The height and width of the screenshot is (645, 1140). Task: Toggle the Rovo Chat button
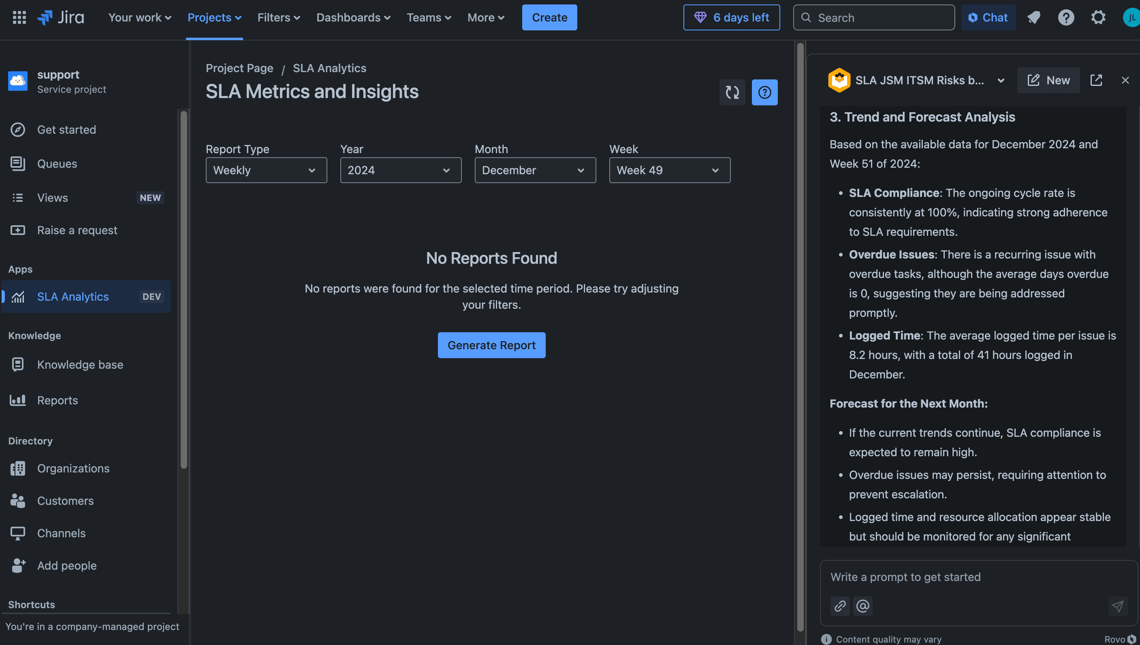point(988,17)
